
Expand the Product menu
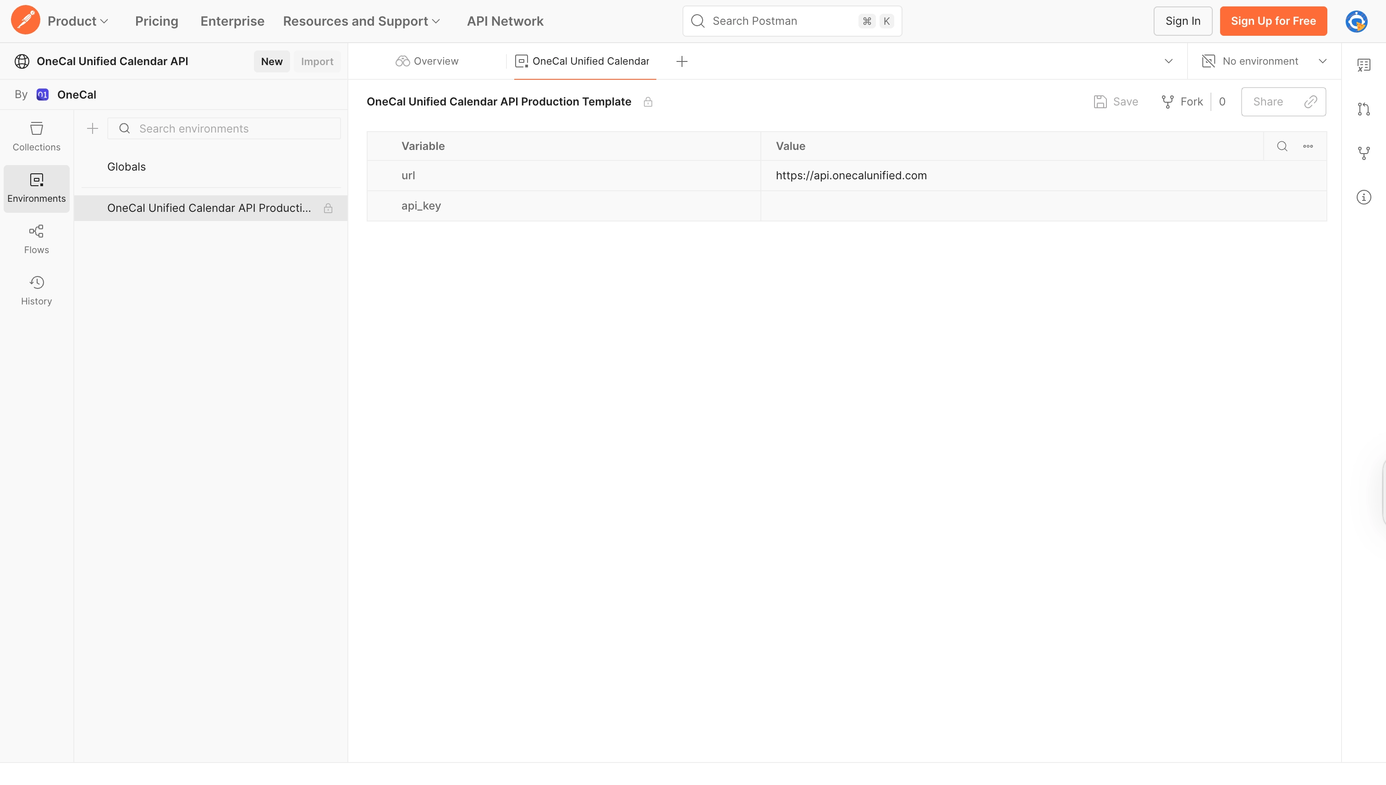tap(78, 21)
